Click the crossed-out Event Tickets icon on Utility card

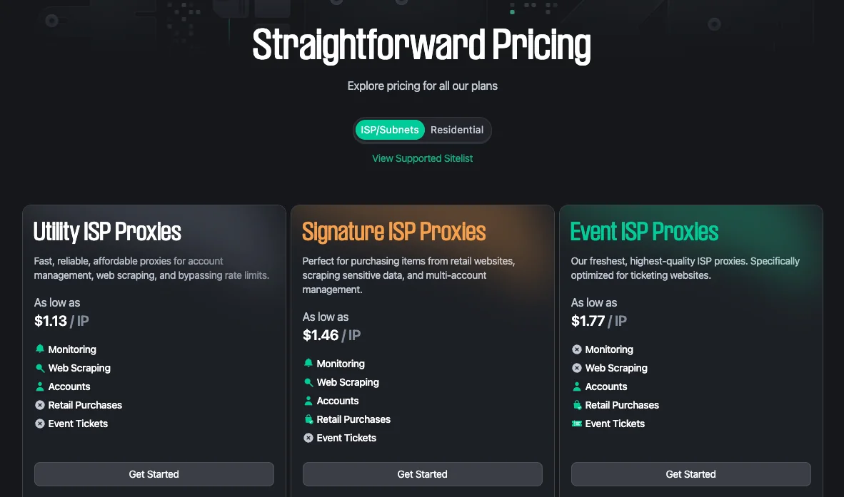click(x=40, y=424)
